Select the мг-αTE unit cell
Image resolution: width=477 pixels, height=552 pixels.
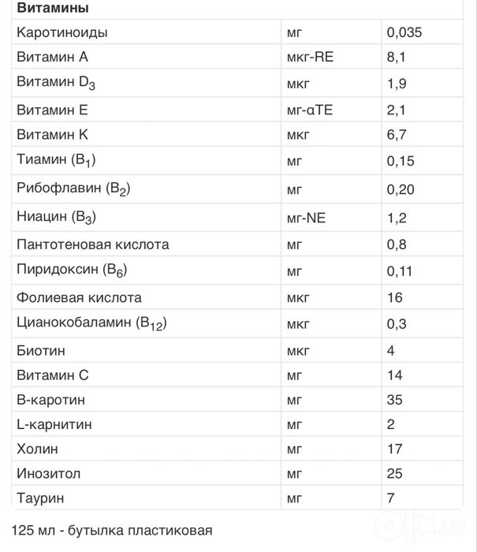point(309,110)
